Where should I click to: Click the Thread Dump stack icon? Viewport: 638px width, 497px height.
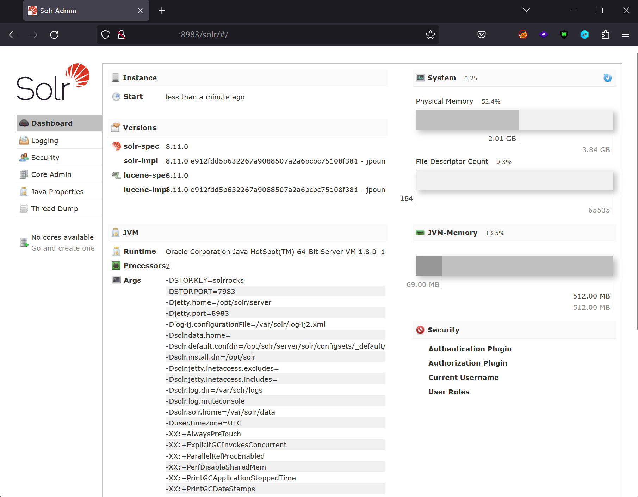coord(24,208)
